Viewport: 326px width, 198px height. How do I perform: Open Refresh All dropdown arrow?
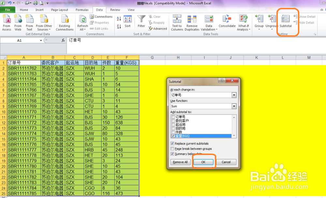85,30
